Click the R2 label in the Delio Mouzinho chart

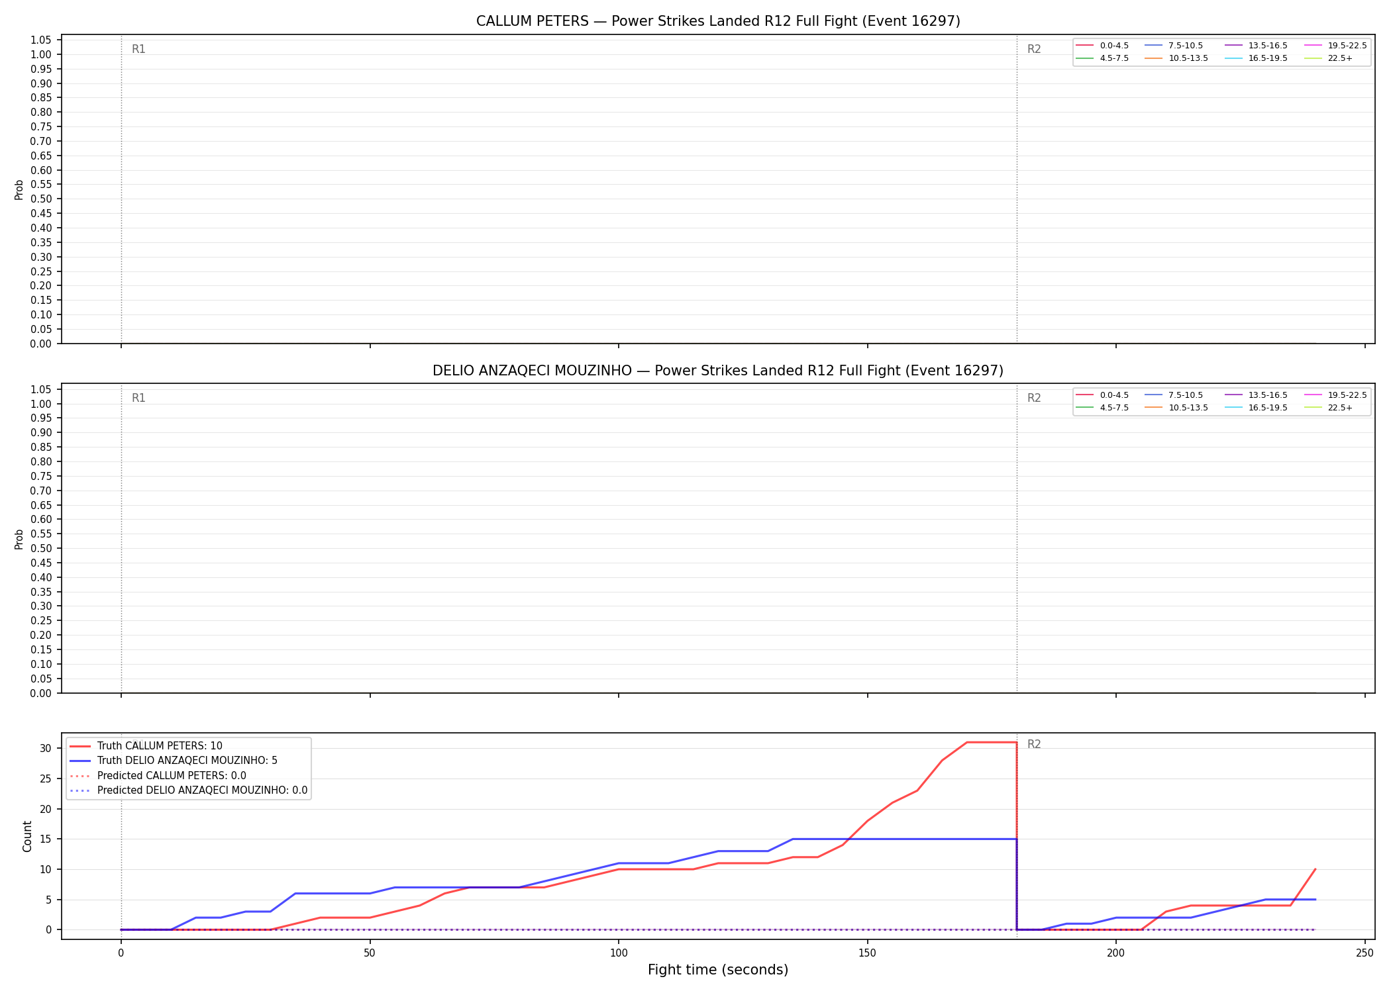(1034, 398)
